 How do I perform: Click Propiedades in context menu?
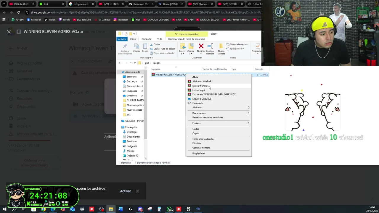[x=219, y=153]
